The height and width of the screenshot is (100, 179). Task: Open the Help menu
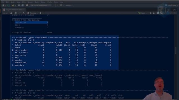(62, 2)
